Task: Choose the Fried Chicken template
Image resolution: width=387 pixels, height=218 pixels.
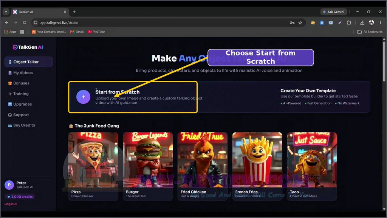Action: (203, 166)
